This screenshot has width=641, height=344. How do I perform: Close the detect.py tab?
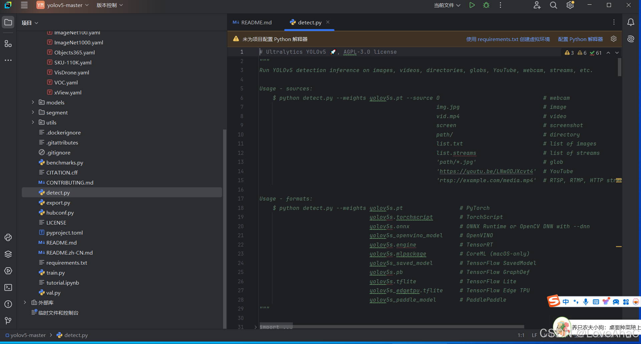(328, 22)
